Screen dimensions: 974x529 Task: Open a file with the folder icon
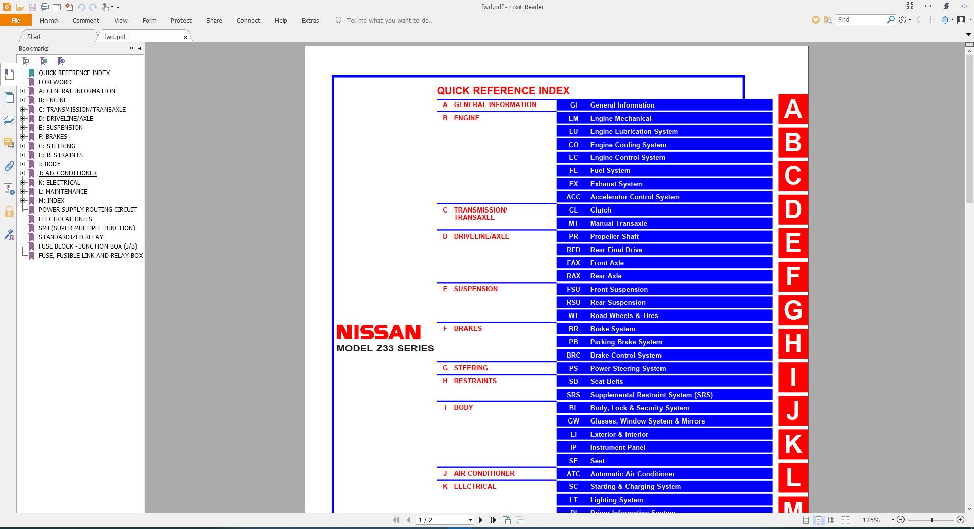click(20, 7)
